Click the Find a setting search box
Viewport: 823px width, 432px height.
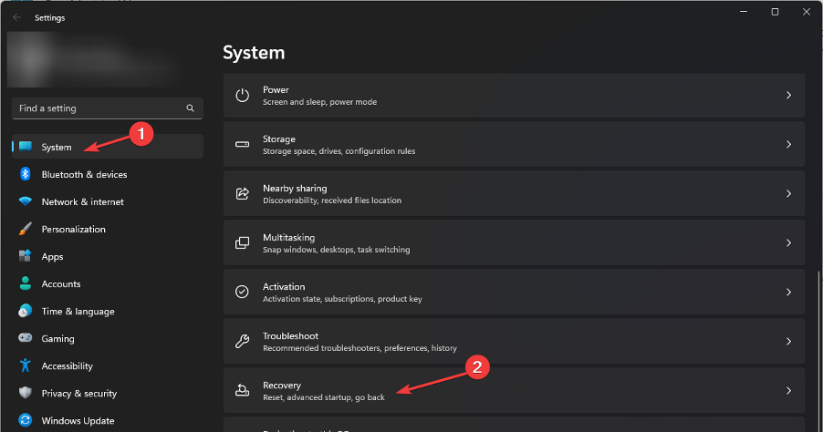(x=108, y=108)
